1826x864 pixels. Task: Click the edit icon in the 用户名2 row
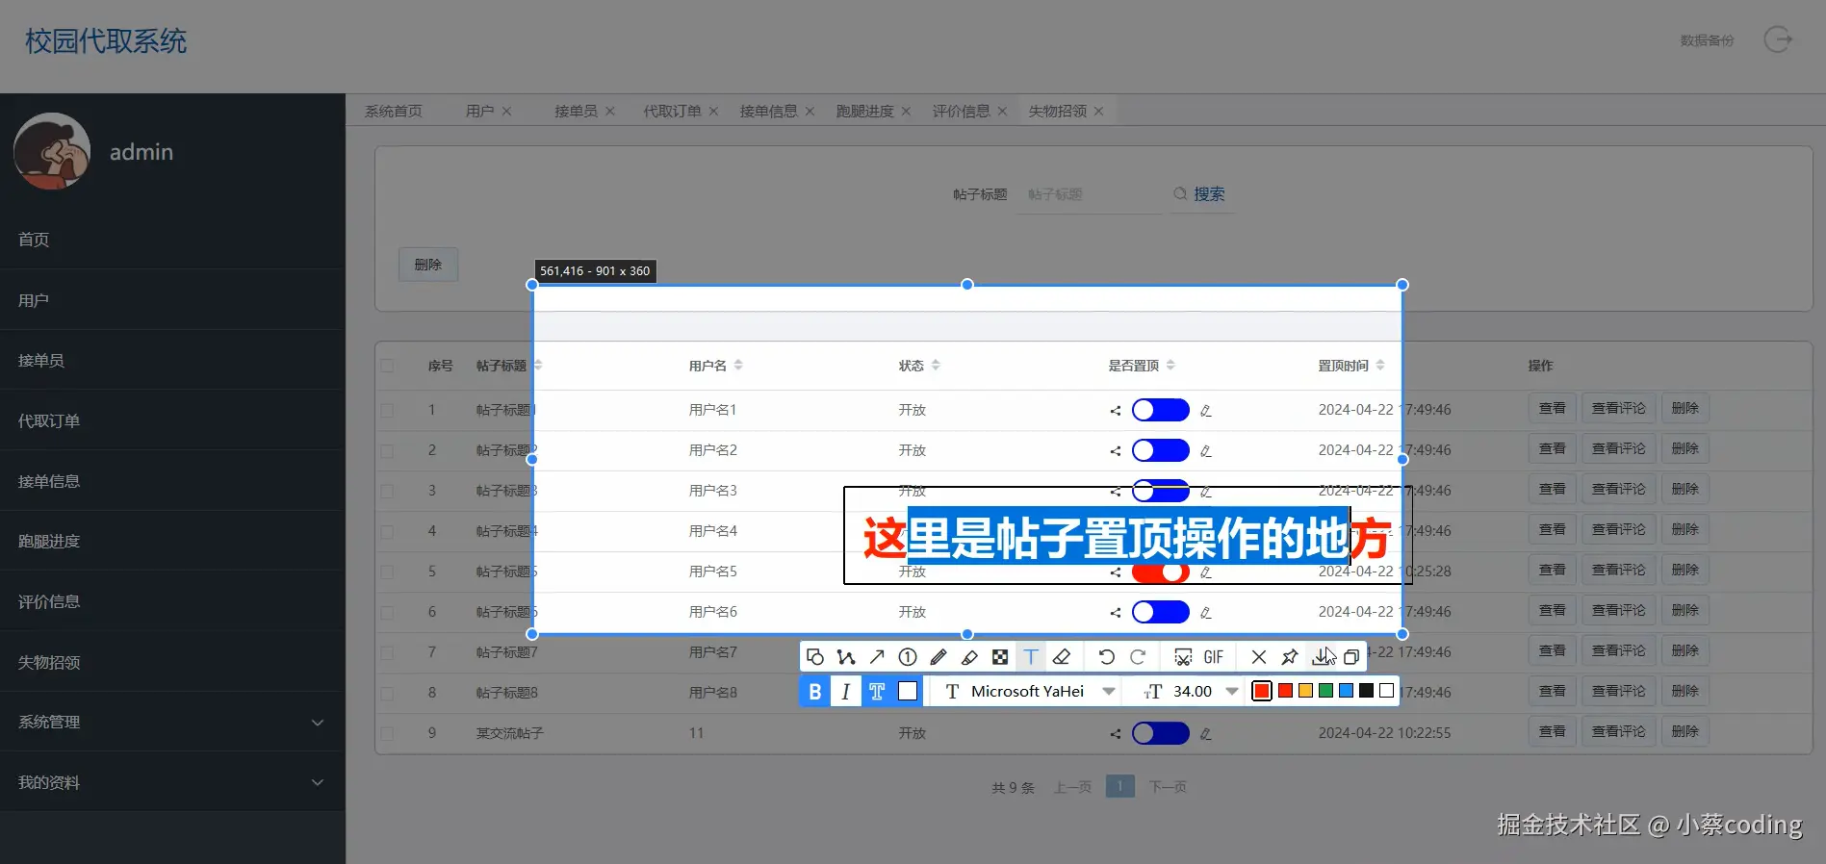pos(1205,451)
